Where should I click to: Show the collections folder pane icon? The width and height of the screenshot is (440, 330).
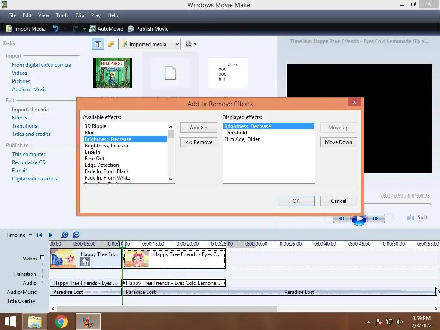[111, 44]
